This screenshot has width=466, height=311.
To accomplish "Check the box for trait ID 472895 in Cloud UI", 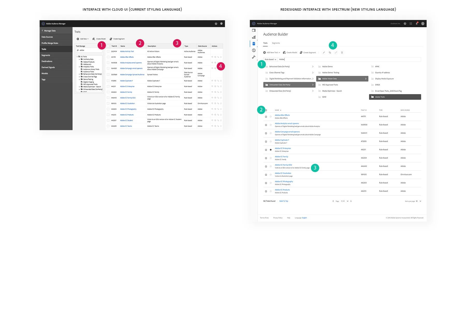I will [x=108, y=81].
